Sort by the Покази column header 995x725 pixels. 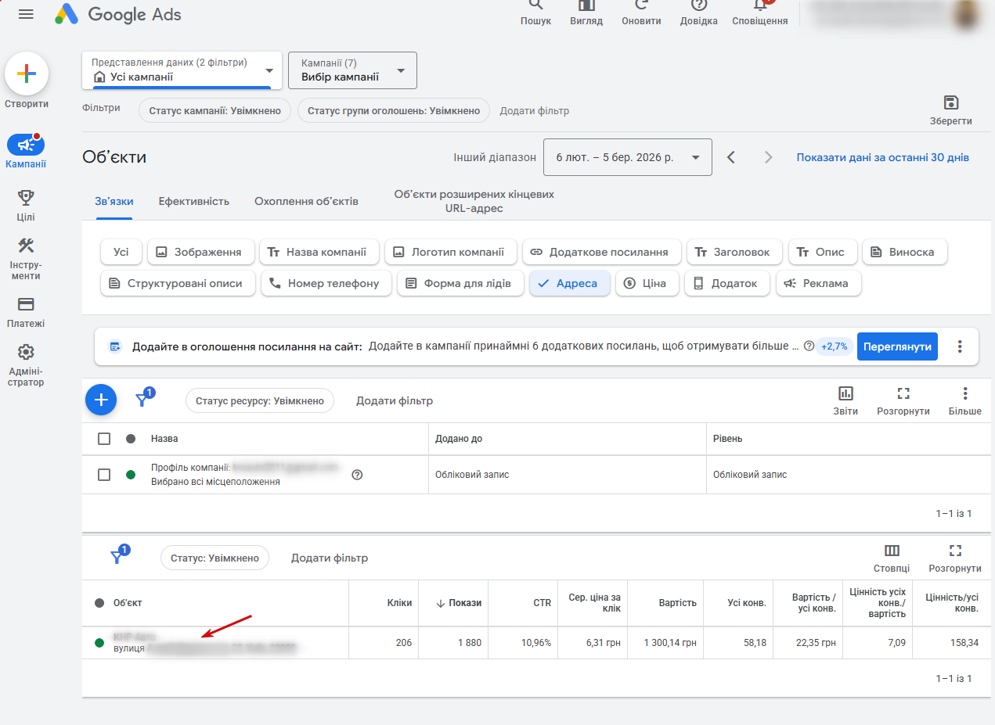[x=459, y=603]
